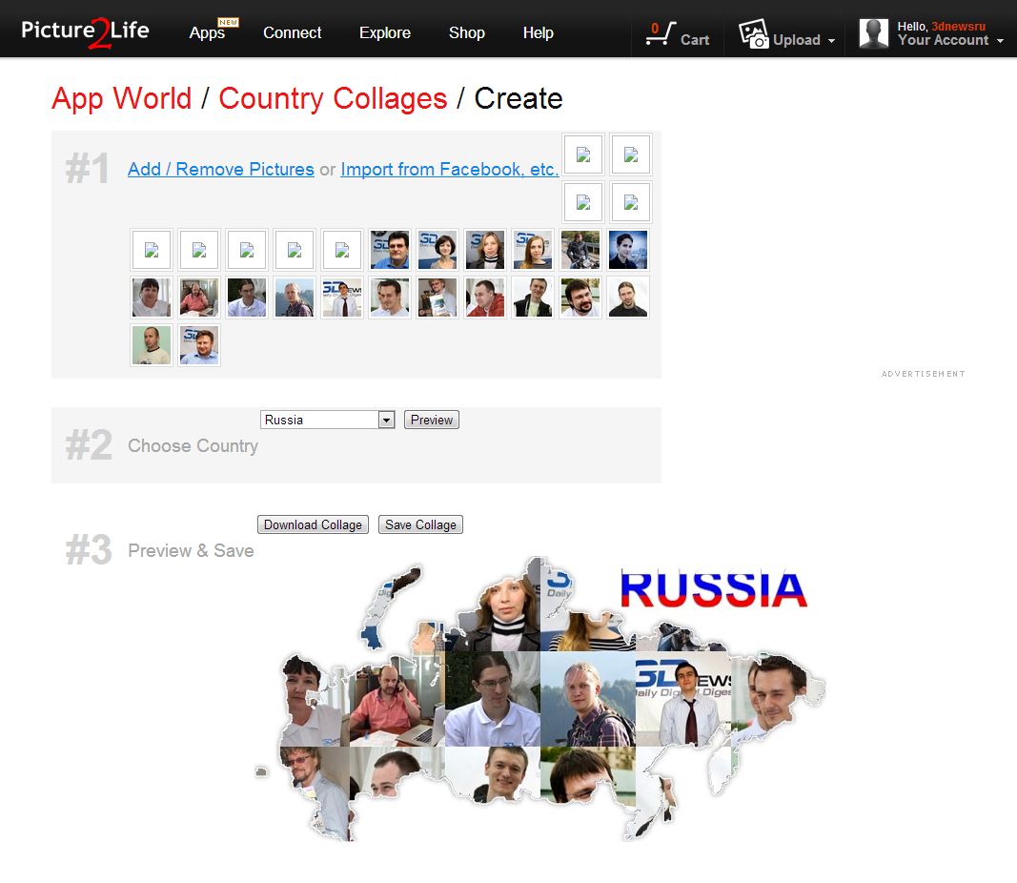Navigate to App World breadcrumb
Screen dimensions: 1017x883
point(122,98)
